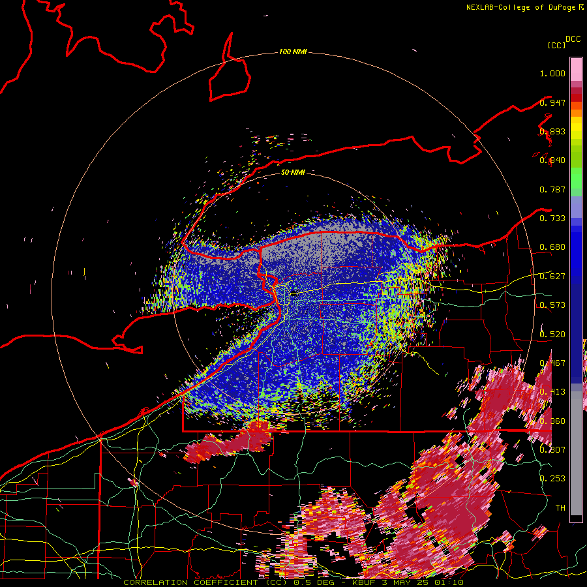Select the [CC] legend unit label
The width and height of the screenshot is (587, 587).
(x=556, y=45)
